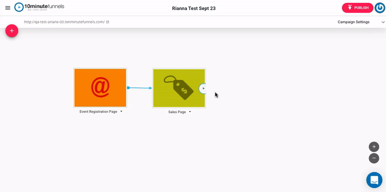Select the blue arrow connecting the pages

pos(140,88)
